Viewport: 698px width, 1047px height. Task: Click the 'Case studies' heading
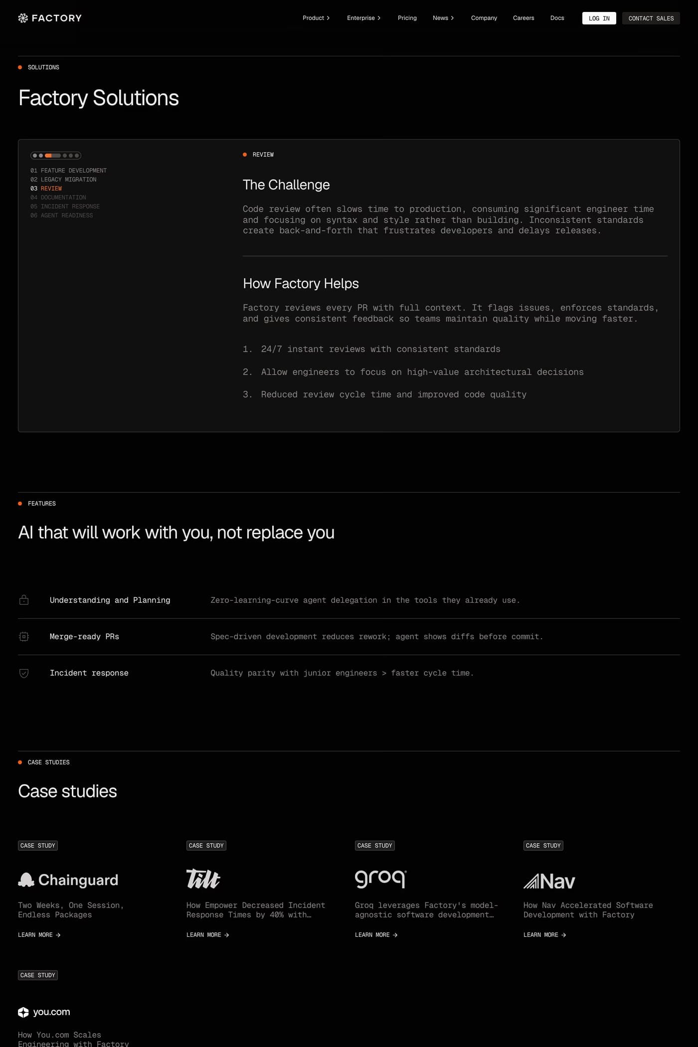[x=67, y=791]
